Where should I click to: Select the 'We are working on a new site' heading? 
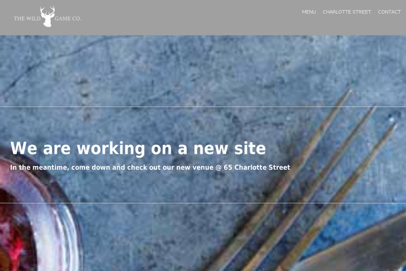click(x=138, y=148)
